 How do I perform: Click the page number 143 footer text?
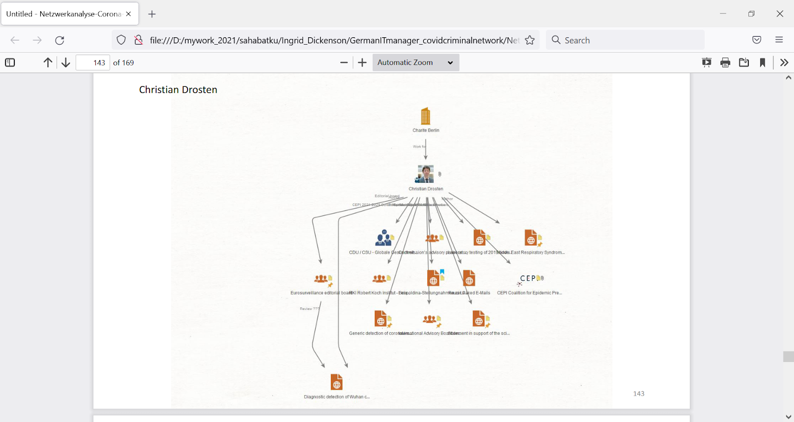click(x=639, y=394)
